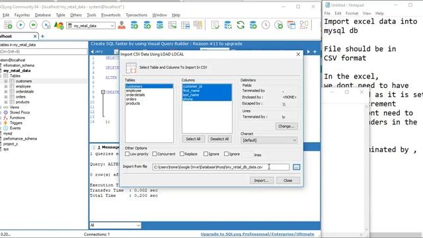The image size is (423, 238).
Task: Click the Execute and Edit Resultset icon
Action: point(46,25)
